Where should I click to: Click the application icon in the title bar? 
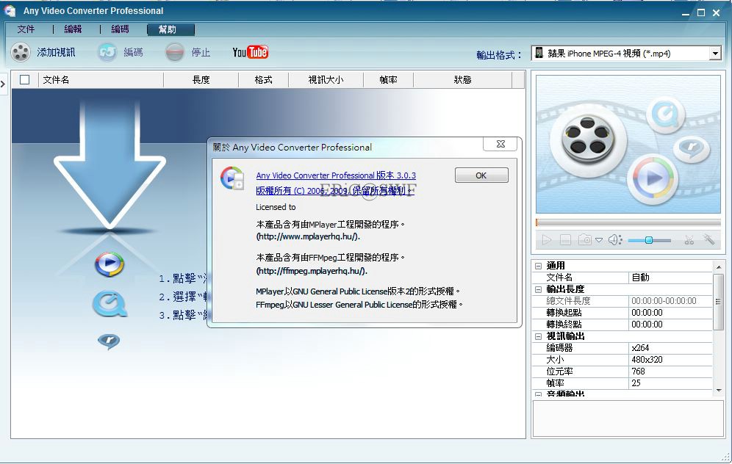10,11
